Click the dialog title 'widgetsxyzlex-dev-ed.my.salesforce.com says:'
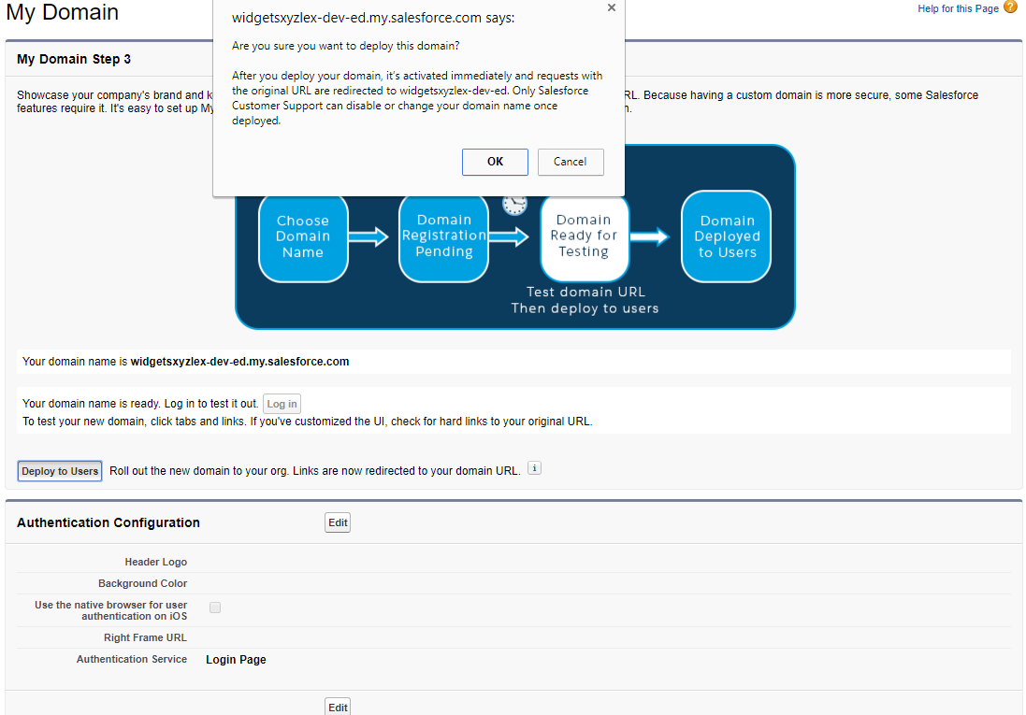The image size is (1026, 715). (x=373, y=19)
